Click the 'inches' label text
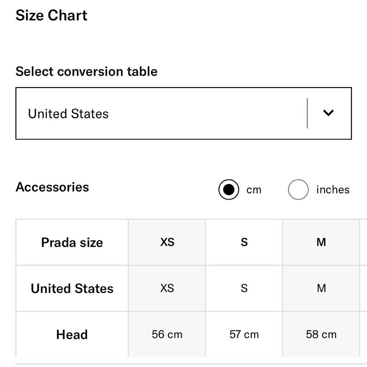This screenshot has height=367, width=367. (x=333, y=190)
